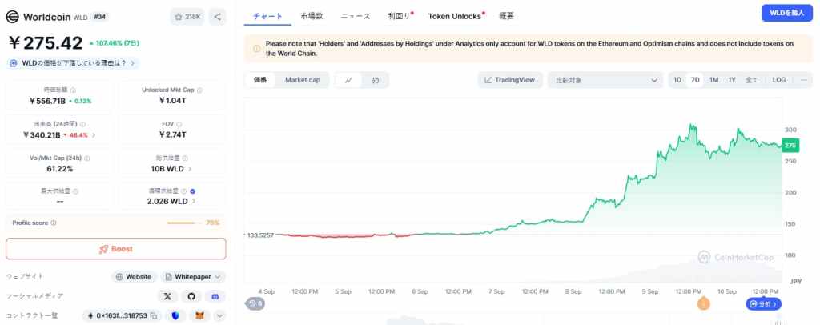Switch to 利回り tab

[x=400, y=16]
